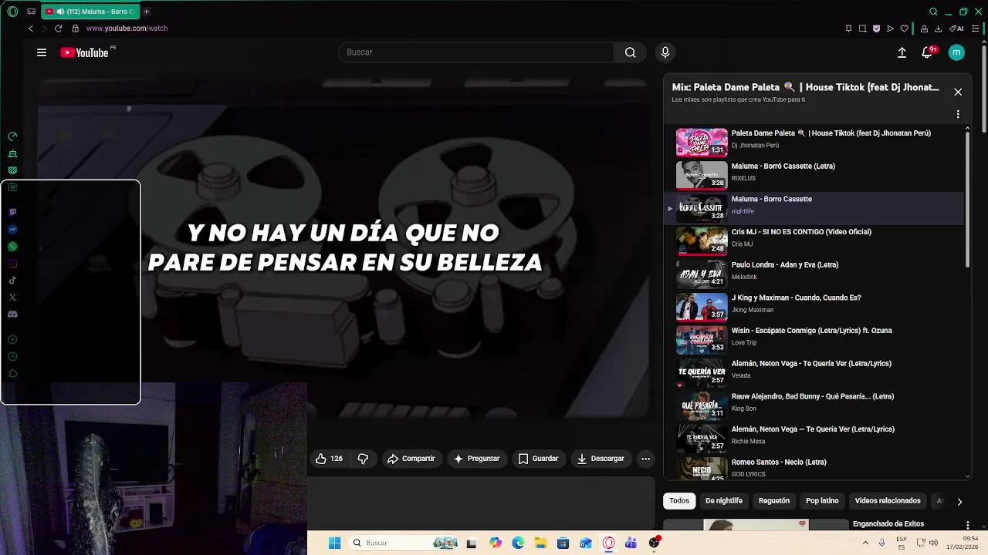The image size is (988, 555).
Task: Take snapshot with Opera capture icon
Action: coord(862,29)
